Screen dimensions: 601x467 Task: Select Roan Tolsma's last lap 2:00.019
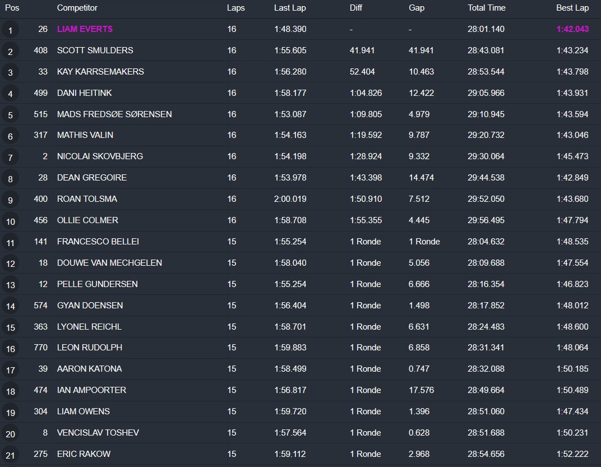[290, 199]
